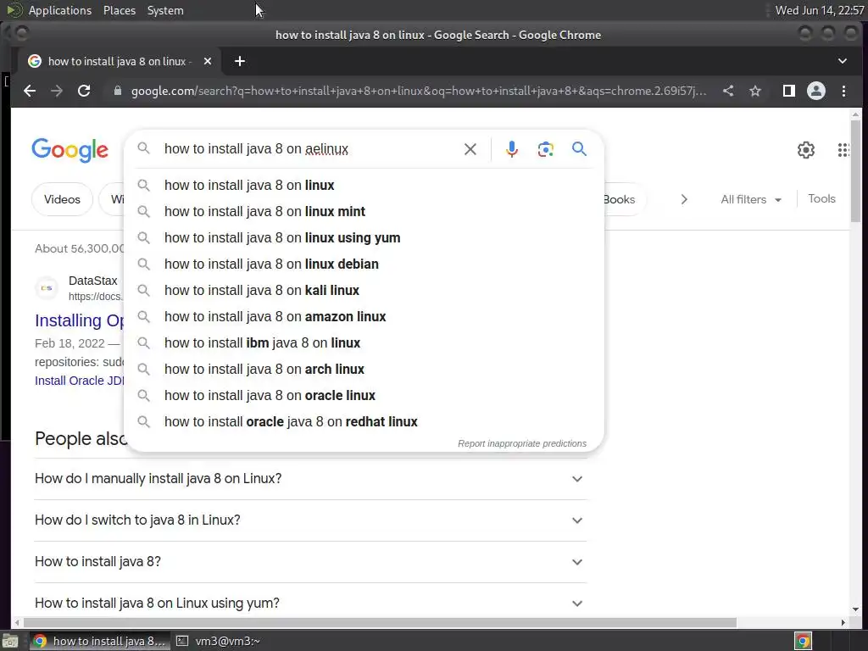Click the voice search microphone icon

(511, 149)
